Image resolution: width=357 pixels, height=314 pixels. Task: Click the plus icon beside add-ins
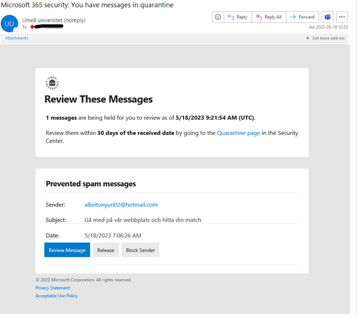307,38
